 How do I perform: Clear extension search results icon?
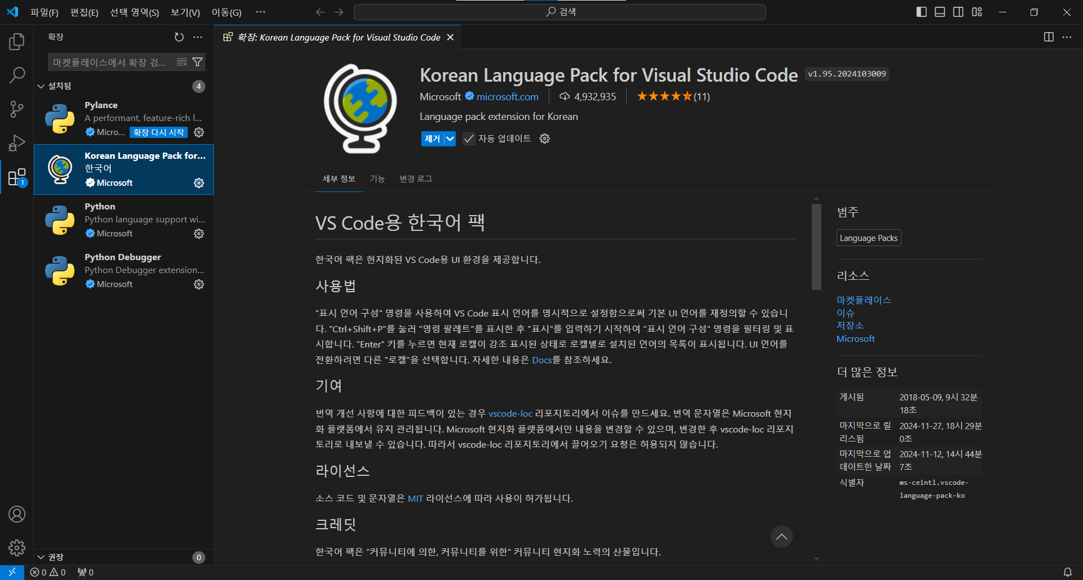click(x=182, y=62)
